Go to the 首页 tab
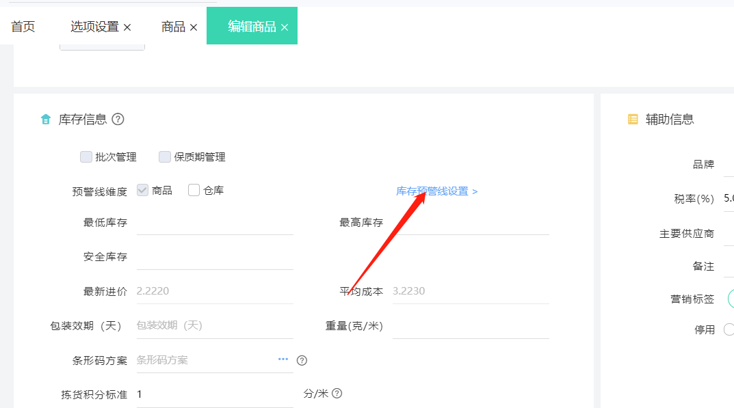734x408 pixels. (23, 26)
